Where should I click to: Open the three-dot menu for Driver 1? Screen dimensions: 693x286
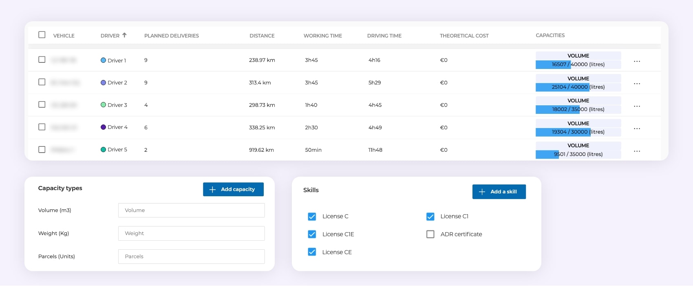(637, 61)
